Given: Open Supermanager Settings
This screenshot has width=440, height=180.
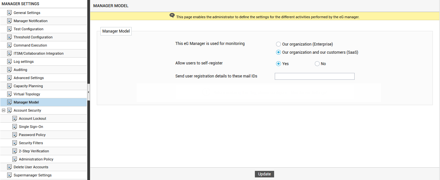Looking at the screenshot, I should pyautogui.click(x=33, y=175).
